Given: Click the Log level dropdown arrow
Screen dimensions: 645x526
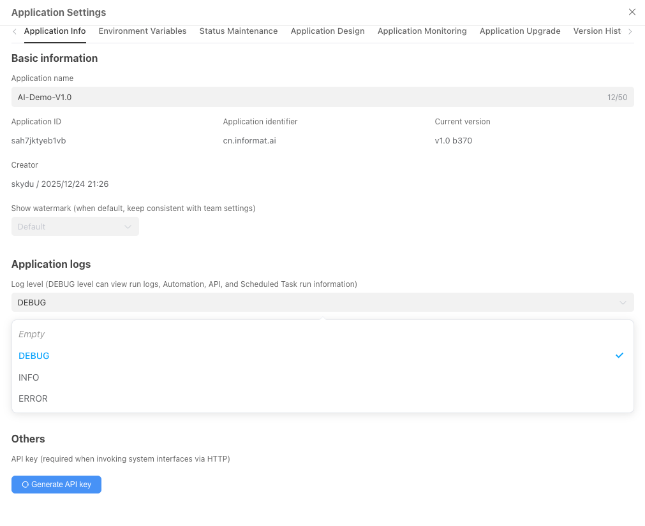Looking at the screenshot, I should (x=623, y=303).
